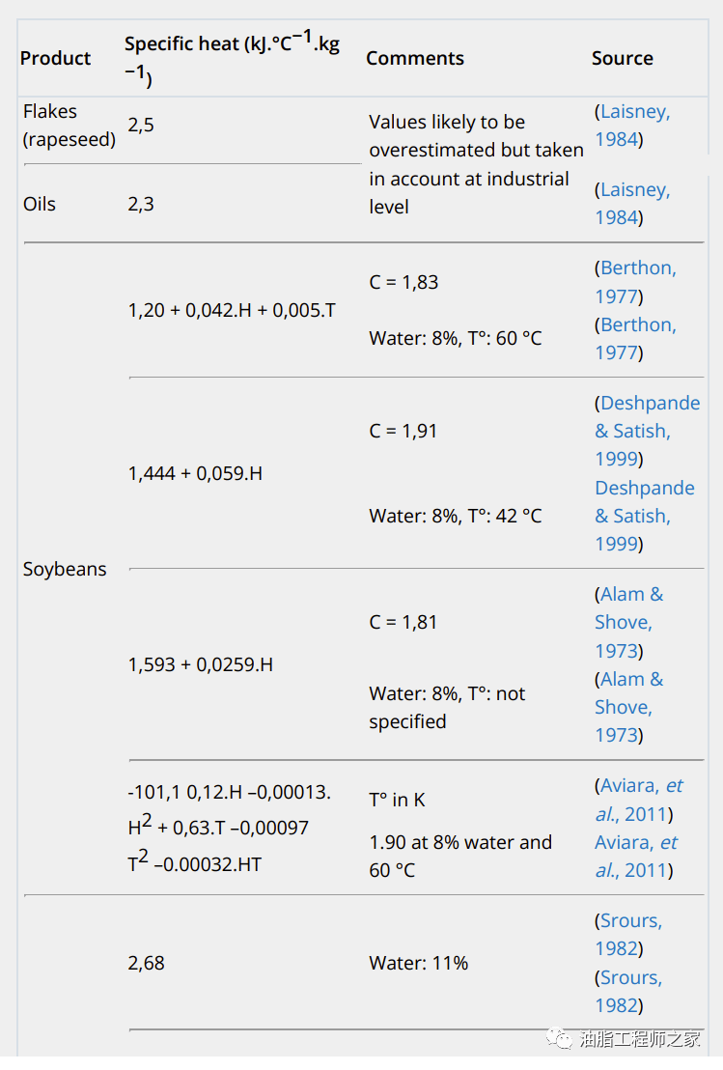The image size is (723, 1070).
Task: Select the Source column header
Action: [623, 58]
